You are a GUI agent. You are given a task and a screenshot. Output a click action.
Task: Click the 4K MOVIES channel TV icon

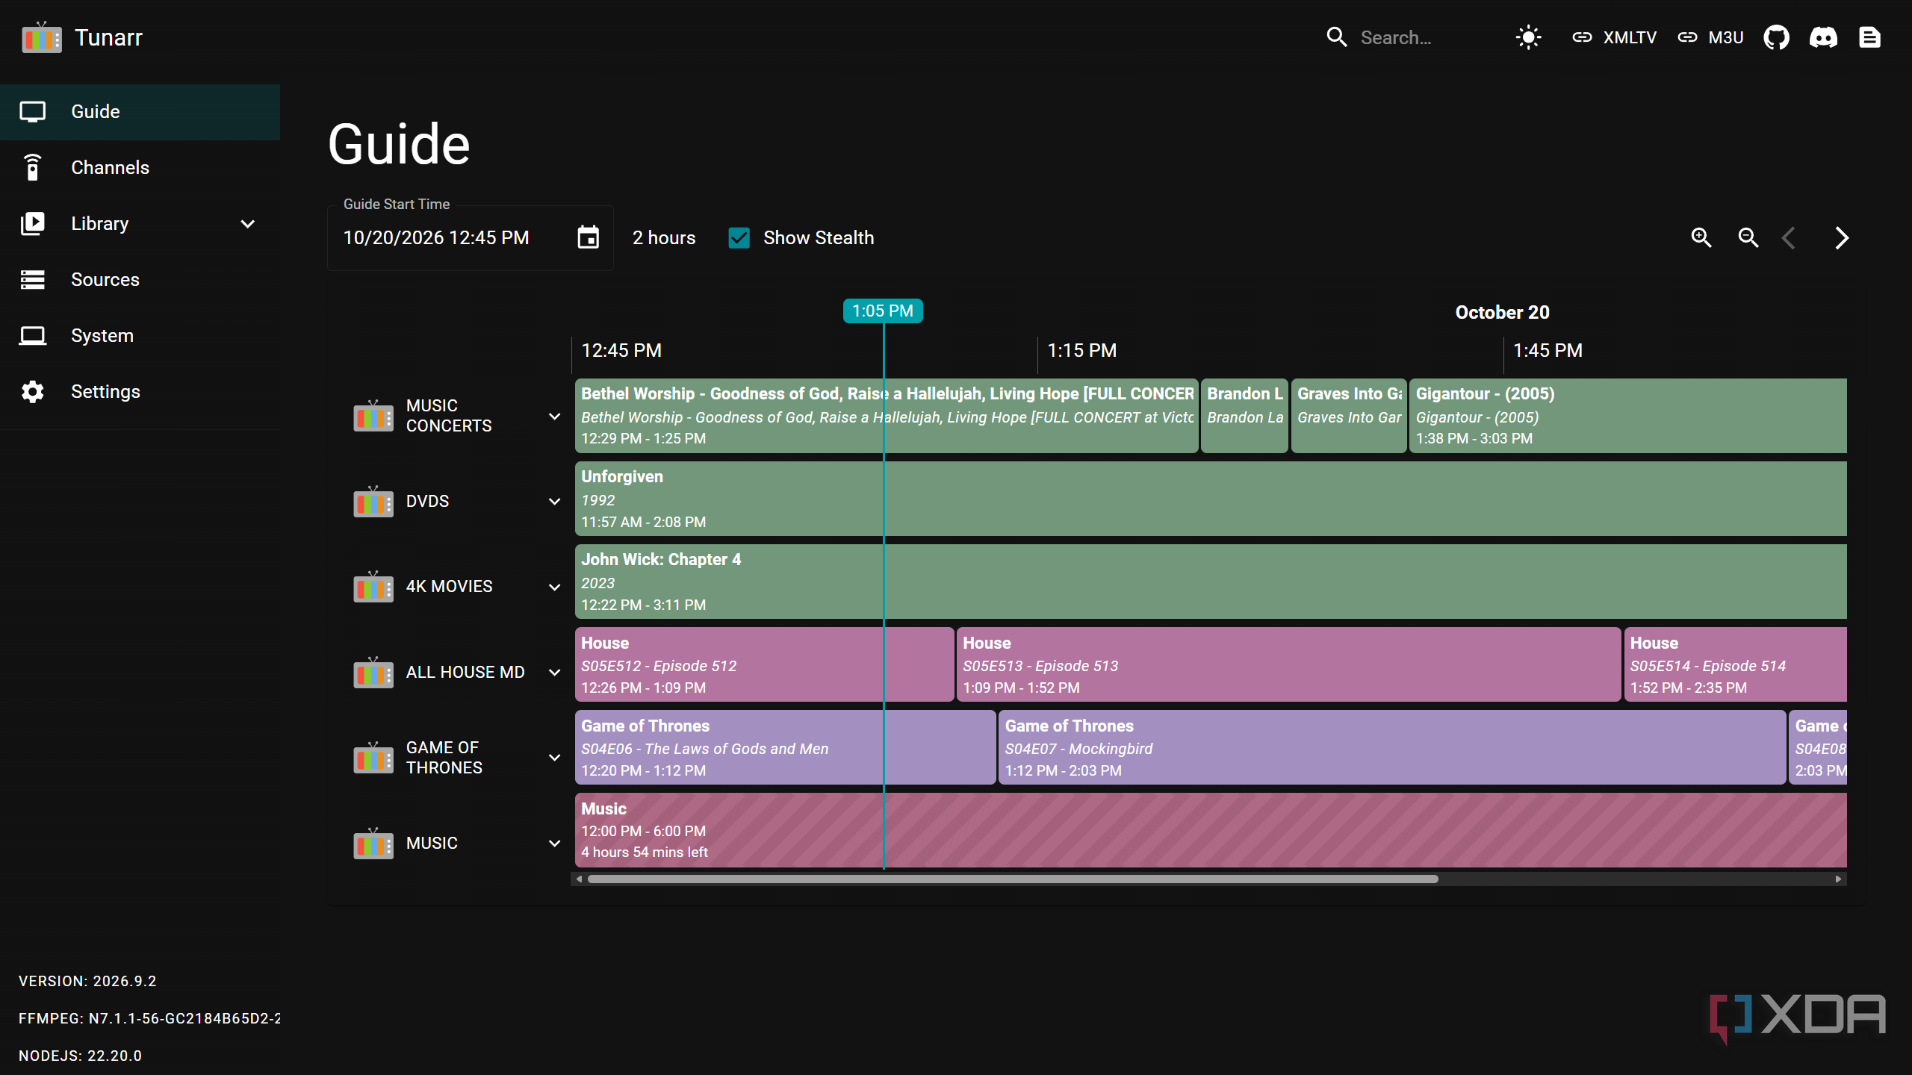pyautogui.click(x=373, y=587)
